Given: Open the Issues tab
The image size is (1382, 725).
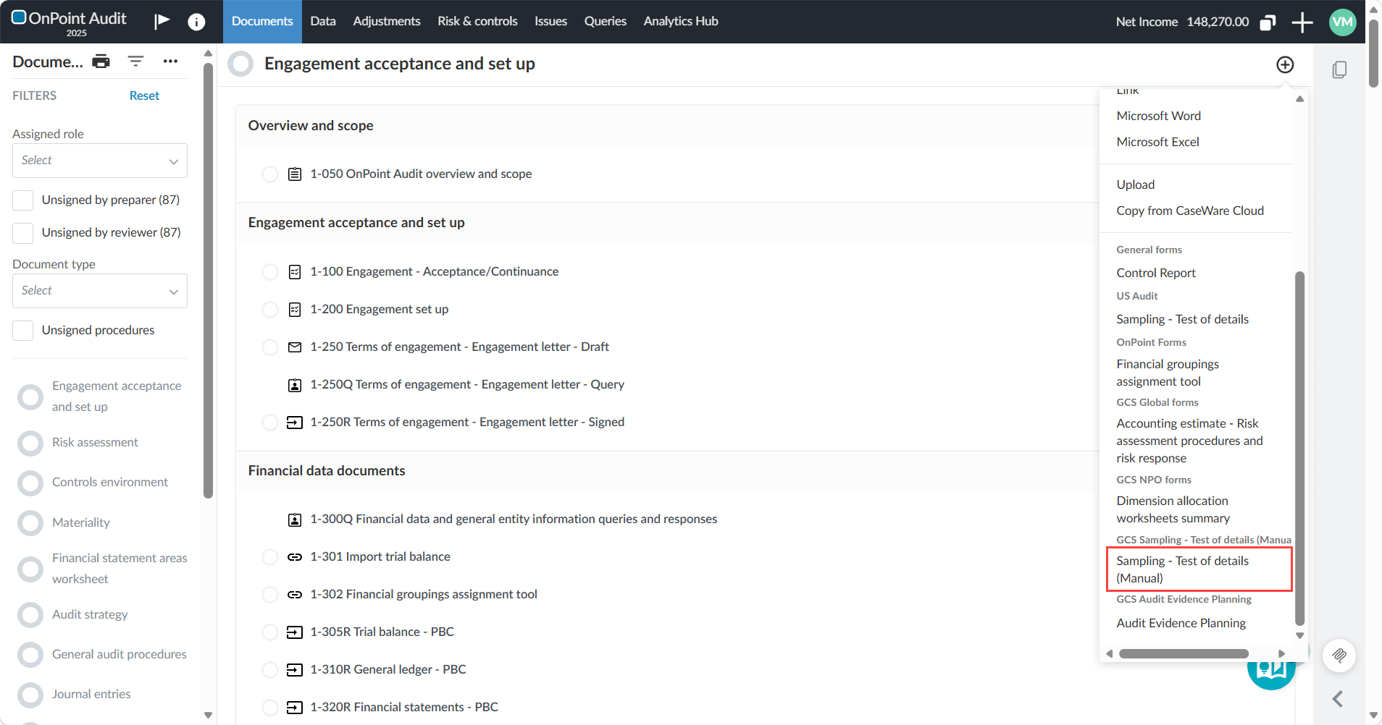Looking at the screenshot, I should (x=550, y=22).
